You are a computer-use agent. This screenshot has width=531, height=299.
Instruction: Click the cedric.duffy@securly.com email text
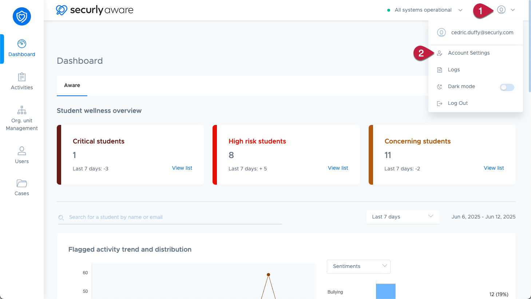point(482,32)
